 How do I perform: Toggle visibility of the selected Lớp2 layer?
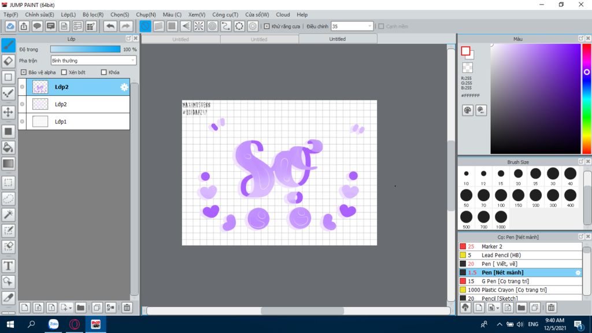pos(23,87)
